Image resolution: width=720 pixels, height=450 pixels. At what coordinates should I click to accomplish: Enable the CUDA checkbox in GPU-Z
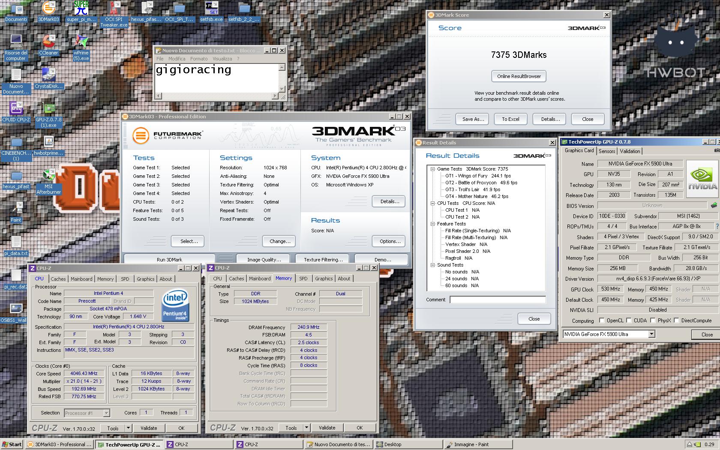point(629,321)
